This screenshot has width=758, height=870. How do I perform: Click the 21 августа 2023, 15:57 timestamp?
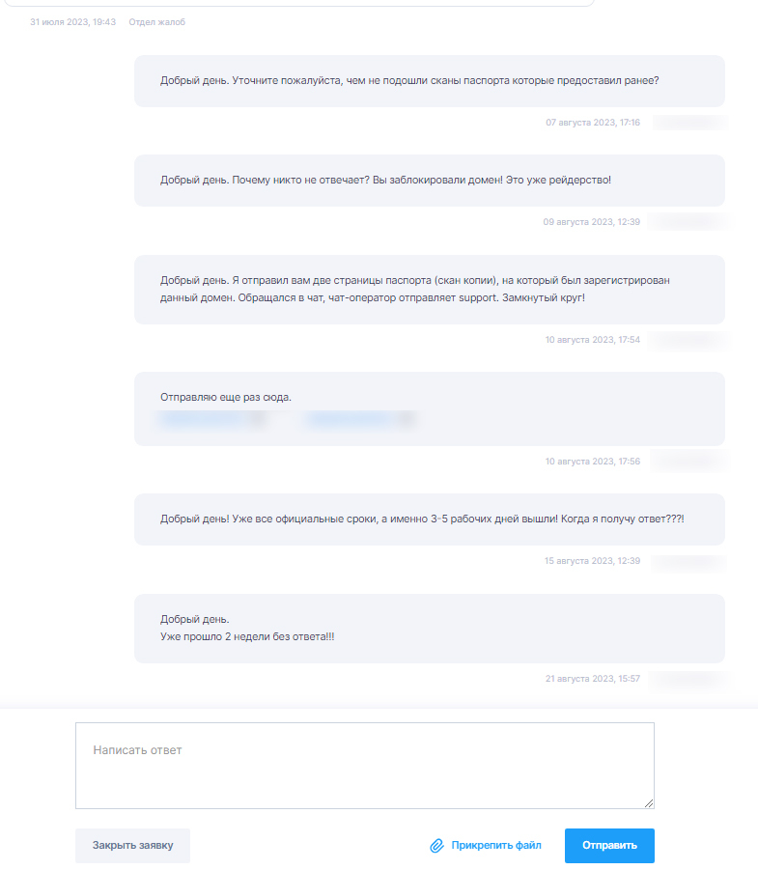pyautogui.click(x=593, y=679)
